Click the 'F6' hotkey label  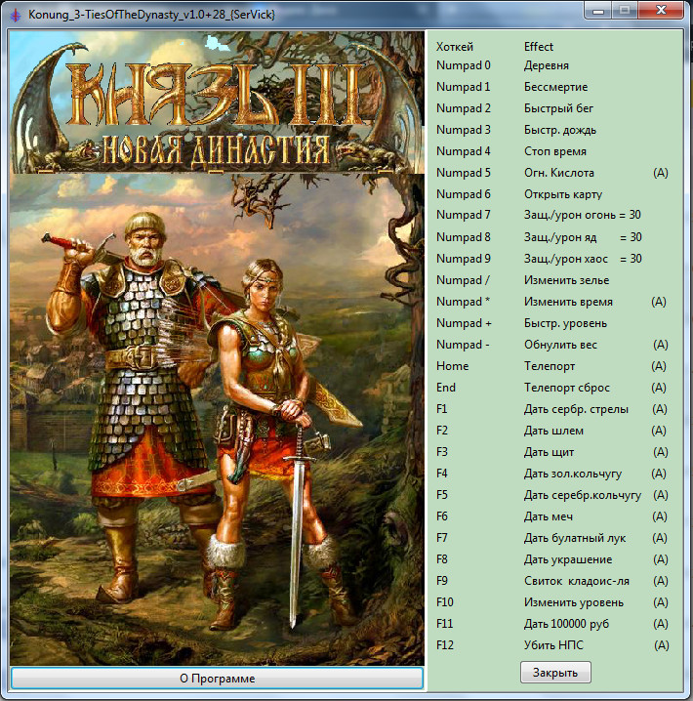(x=442, y=516)
